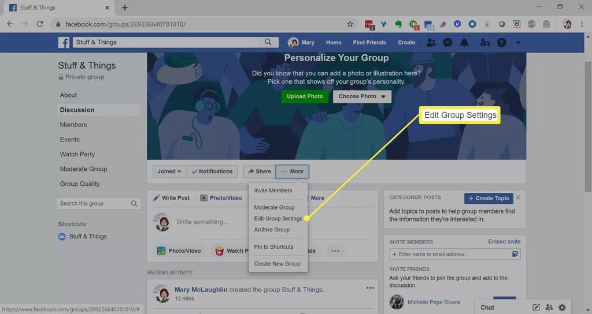
Task: Open the Embed Invite link
Action: (504, 242)
